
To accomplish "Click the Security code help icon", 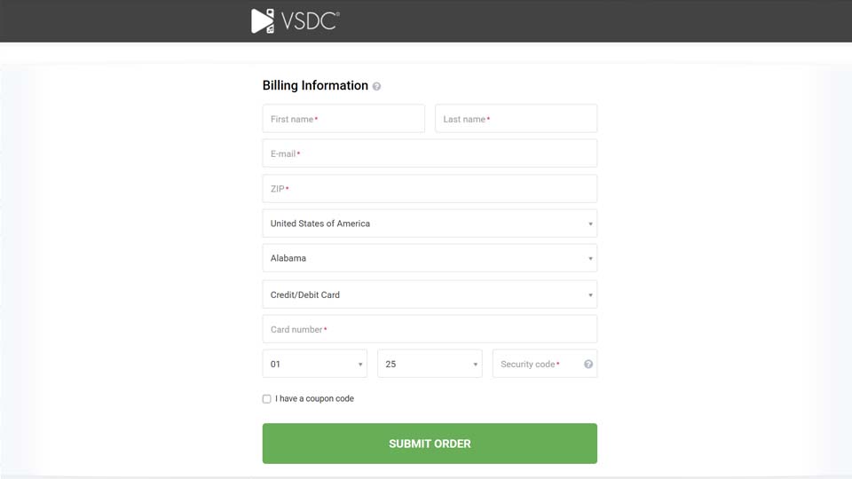I will 588,364.
